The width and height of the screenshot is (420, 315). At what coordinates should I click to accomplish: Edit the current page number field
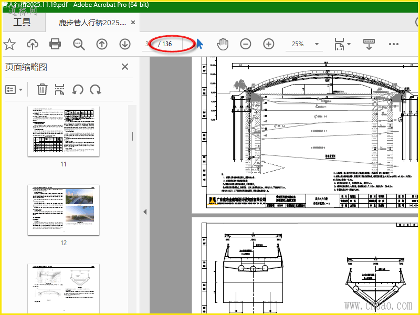tap(148, 44)
